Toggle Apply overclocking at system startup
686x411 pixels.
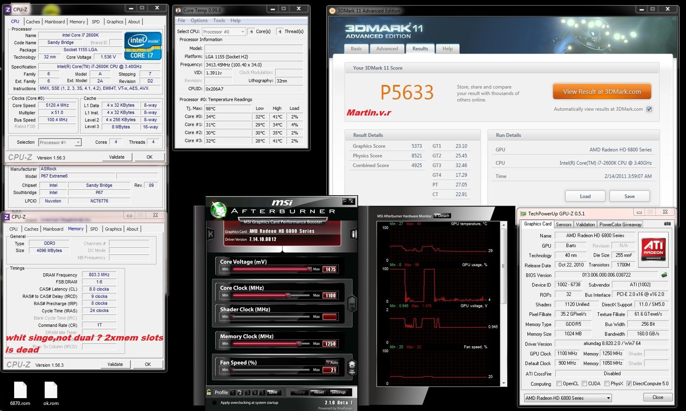point(214,402)
